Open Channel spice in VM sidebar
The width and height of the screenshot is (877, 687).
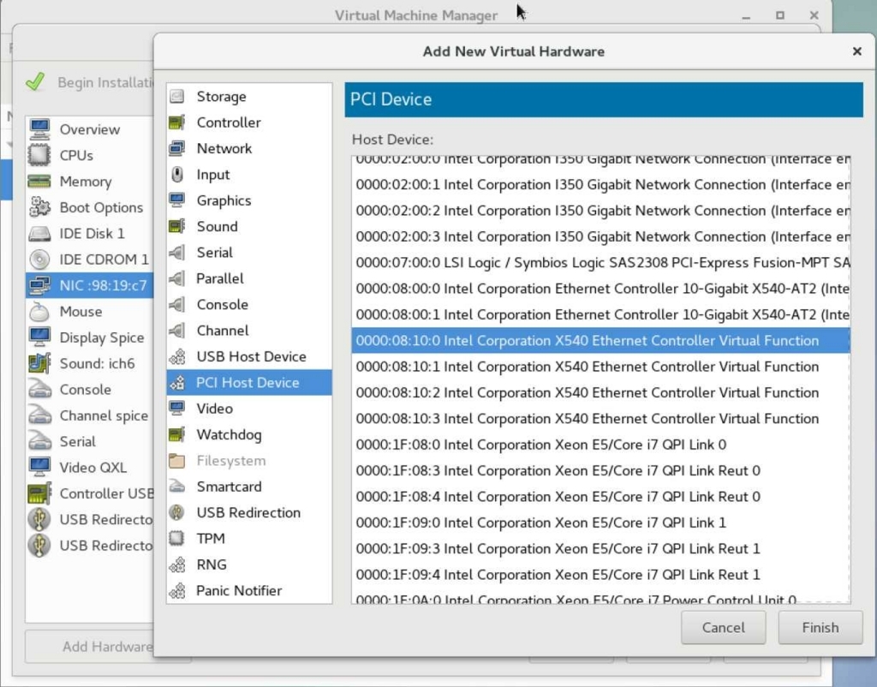point(89,415)
